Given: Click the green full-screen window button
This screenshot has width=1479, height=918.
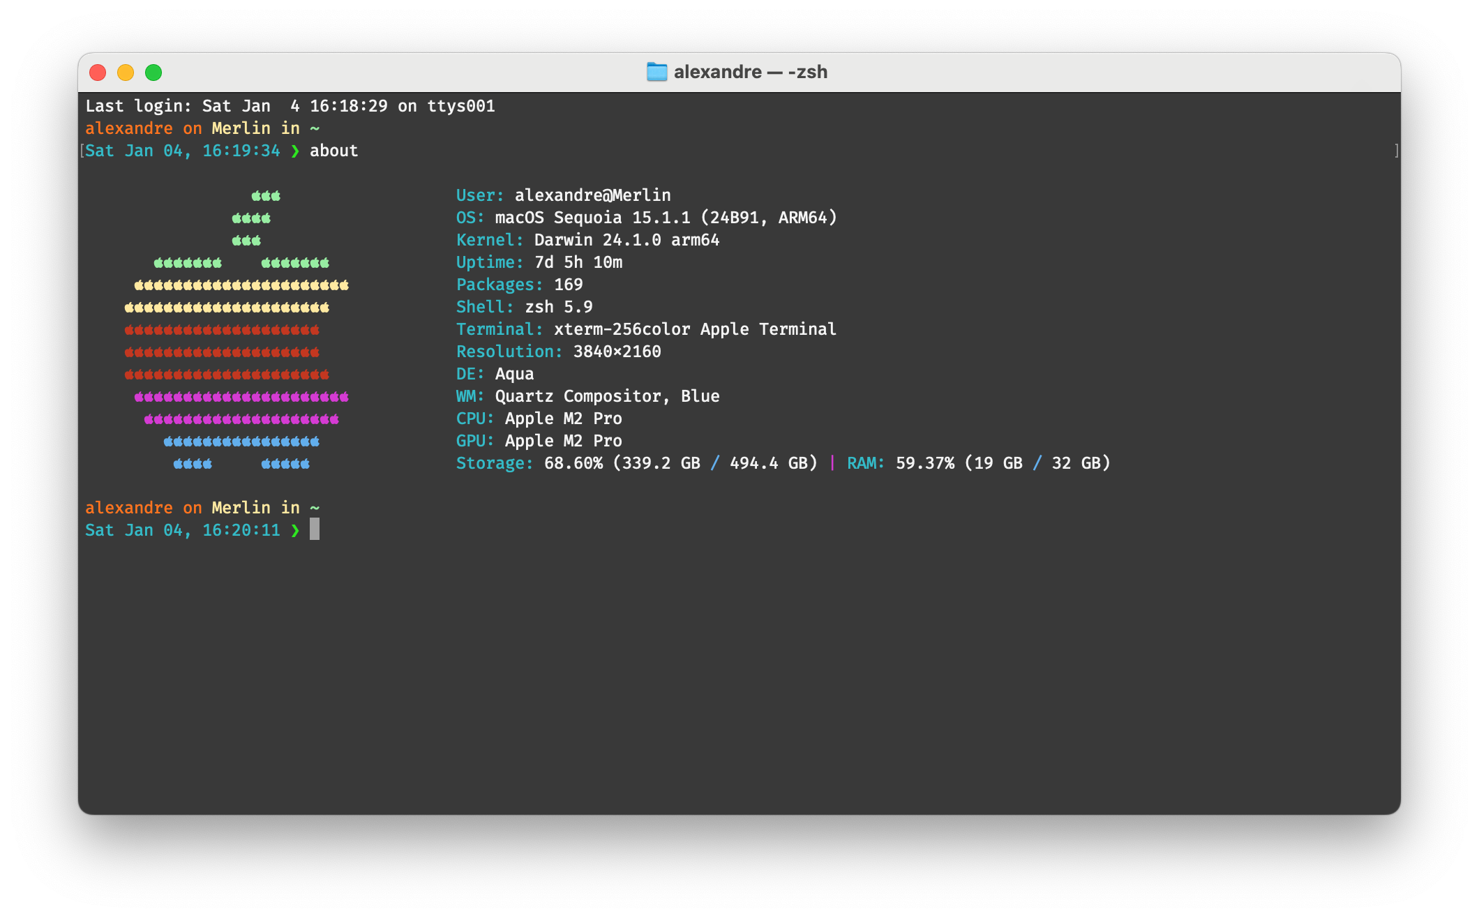Looking at the screenshot, I should pos(153,73).
